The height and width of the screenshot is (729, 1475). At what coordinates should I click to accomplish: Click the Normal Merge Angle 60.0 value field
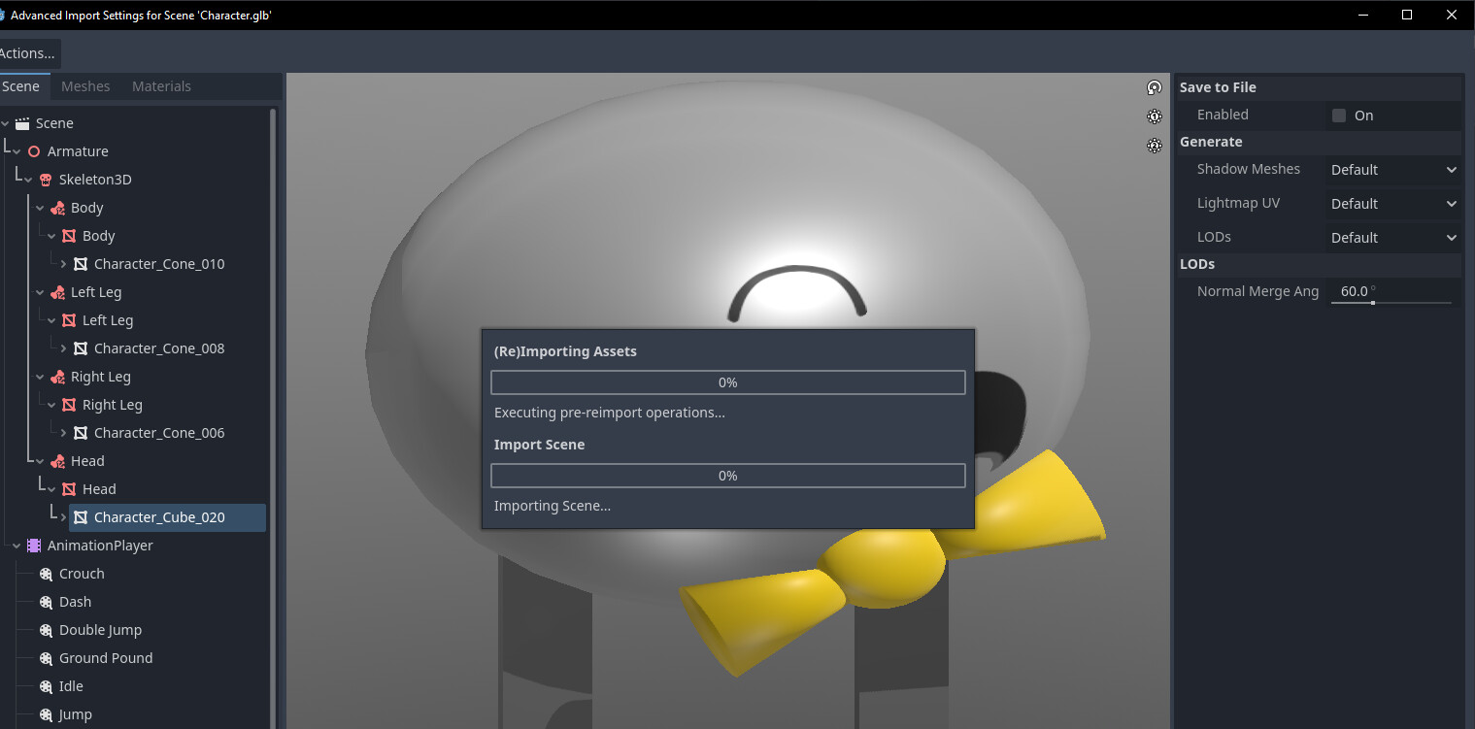click(1391, 291)
